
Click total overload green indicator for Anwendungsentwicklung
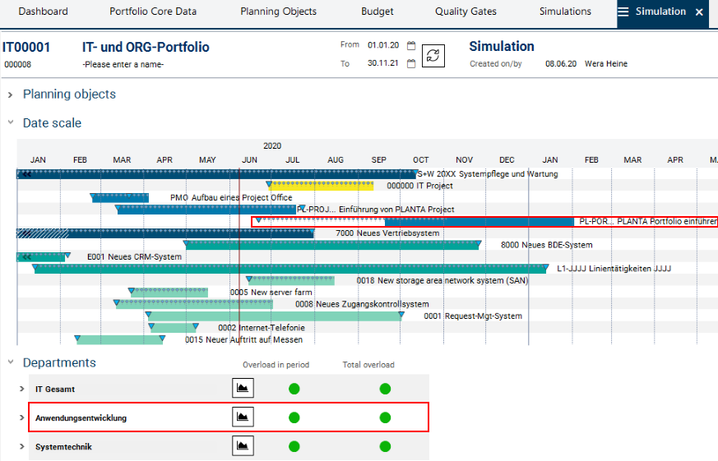point(385,417)
